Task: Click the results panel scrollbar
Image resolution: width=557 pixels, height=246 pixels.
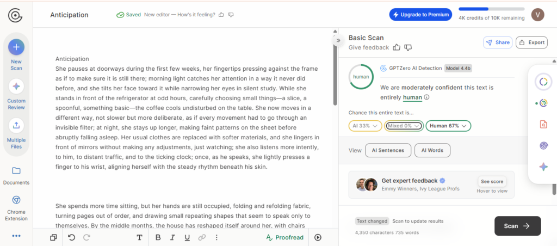Action: click(554, 189)
